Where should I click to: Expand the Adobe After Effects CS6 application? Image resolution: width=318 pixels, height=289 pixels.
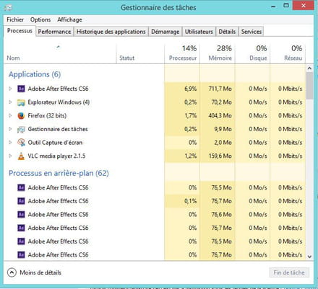pyautogui.click(x=10, y=89)
